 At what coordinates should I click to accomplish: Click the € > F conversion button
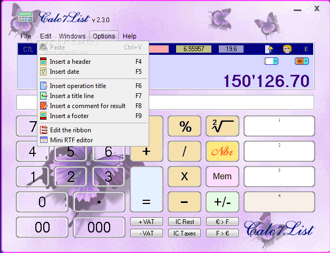coord(222,221)
